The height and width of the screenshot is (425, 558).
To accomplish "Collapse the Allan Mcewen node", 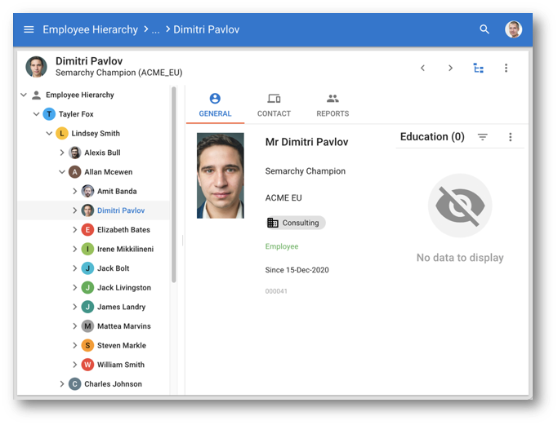I will (x=62, y=172).
